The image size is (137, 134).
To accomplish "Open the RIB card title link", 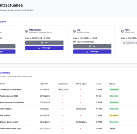I will [x=79, y=30].
